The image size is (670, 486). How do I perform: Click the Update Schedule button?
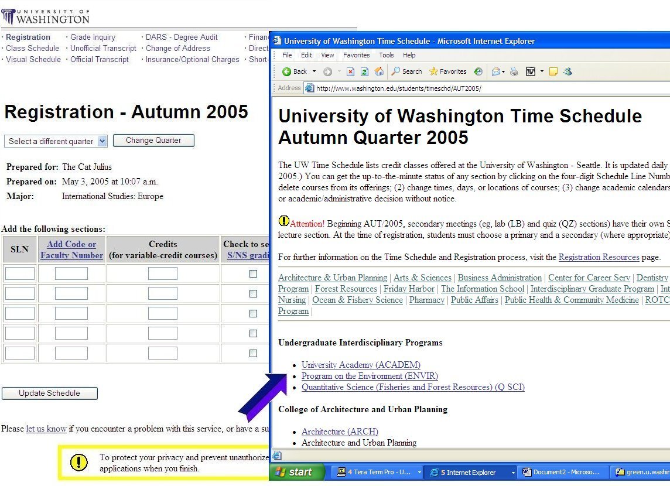click(50, 393)
